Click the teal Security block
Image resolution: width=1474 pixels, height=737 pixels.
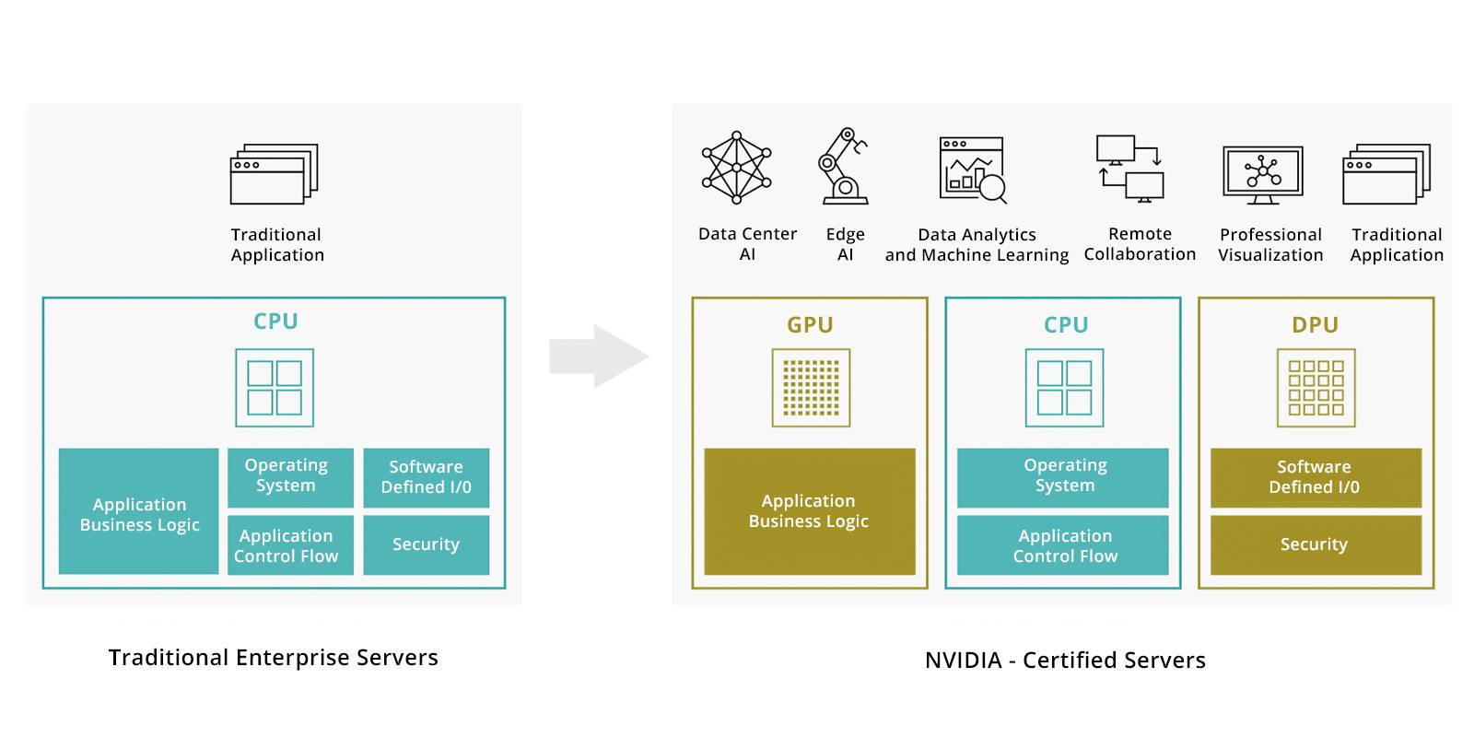click(427, 545)
